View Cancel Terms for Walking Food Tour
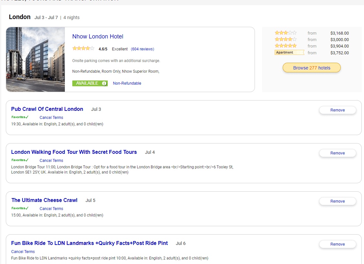 tap(51, 161)
